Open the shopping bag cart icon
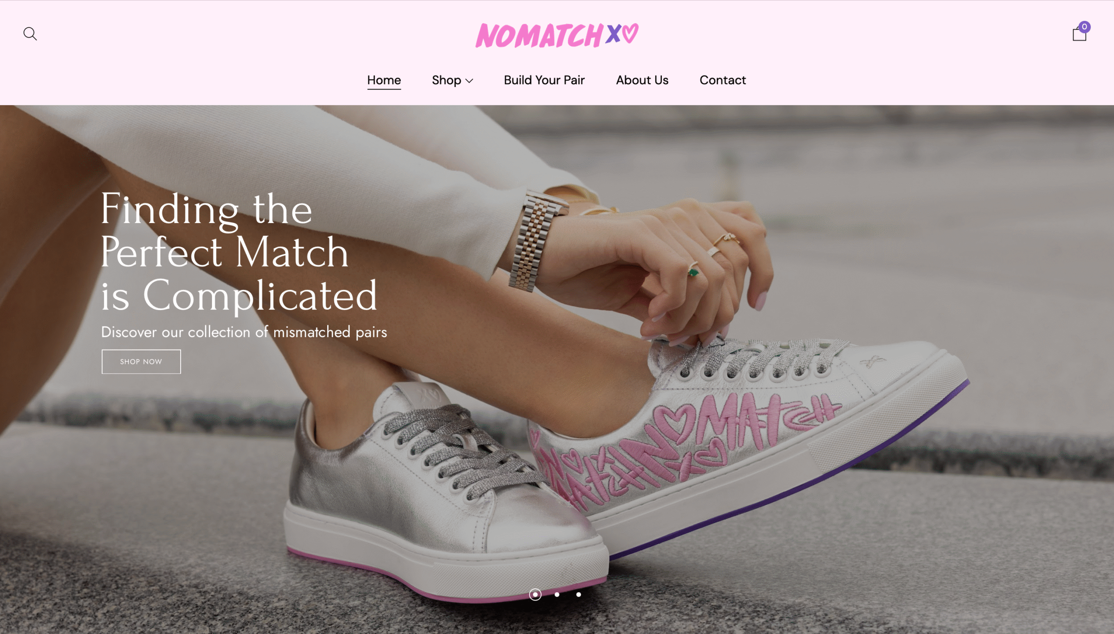Screen dimensions: 1114x634 pos(1079,33)
